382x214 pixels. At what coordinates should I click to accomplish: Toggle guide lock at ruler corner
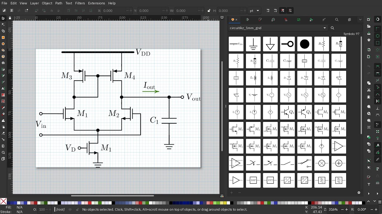10,18
